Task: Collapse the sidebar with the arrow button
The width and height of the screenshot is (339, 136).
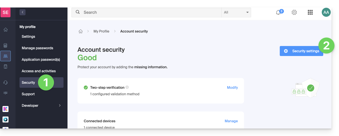Action: [22, 12]
